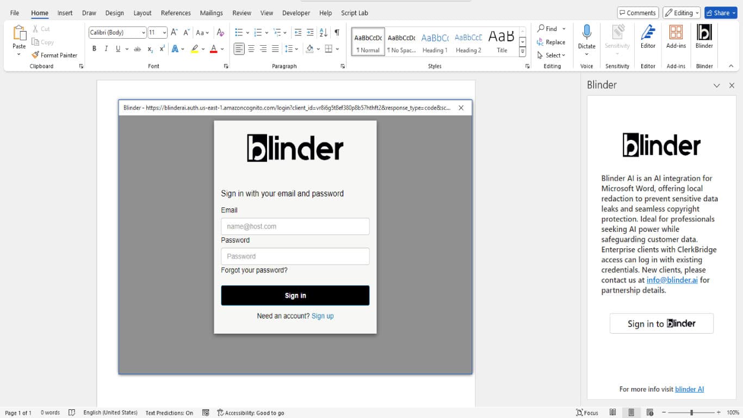Click the Numbering list icon

tap(258, 33)
